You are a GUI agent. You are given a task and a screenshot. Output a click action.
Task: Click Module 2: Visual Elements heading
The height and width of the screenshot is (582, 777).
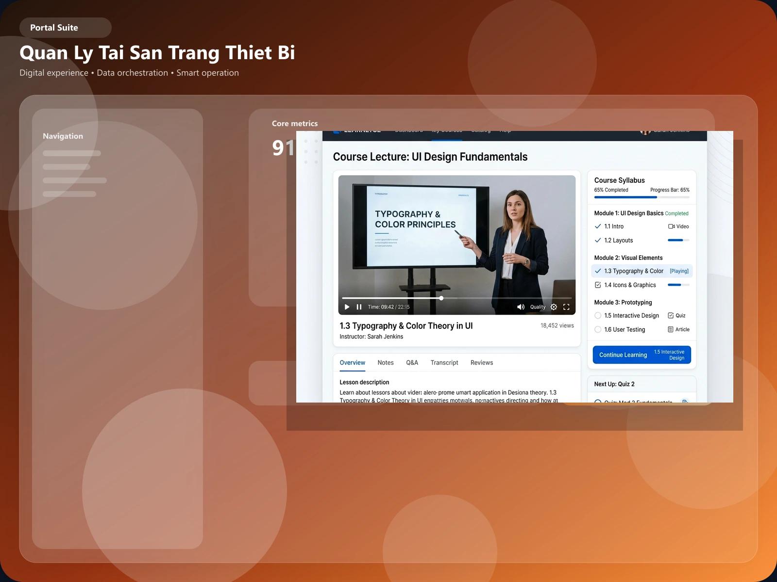coord(628,258)
